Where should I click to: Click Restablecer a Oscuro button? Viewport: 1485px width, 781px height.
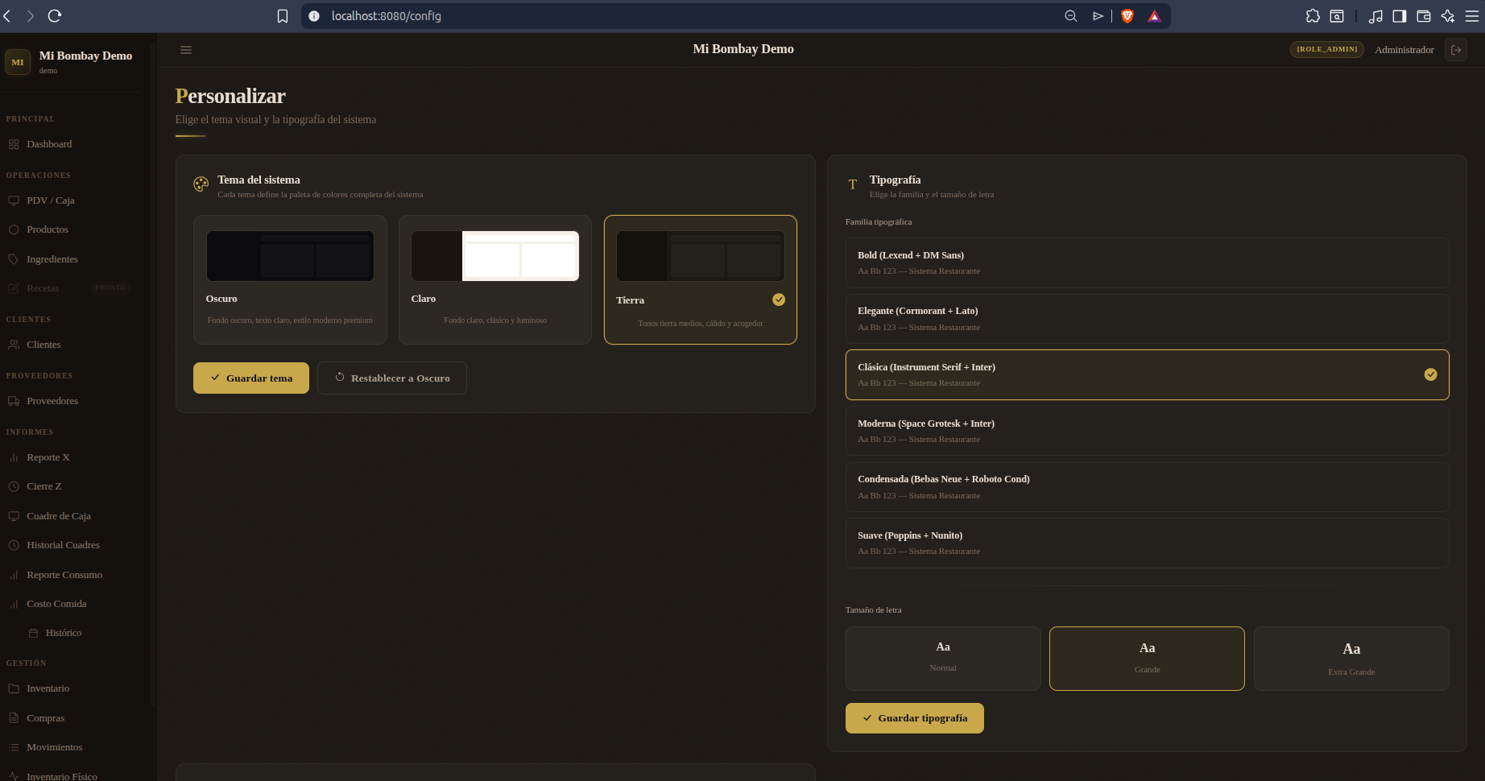[x=392, y=378]
